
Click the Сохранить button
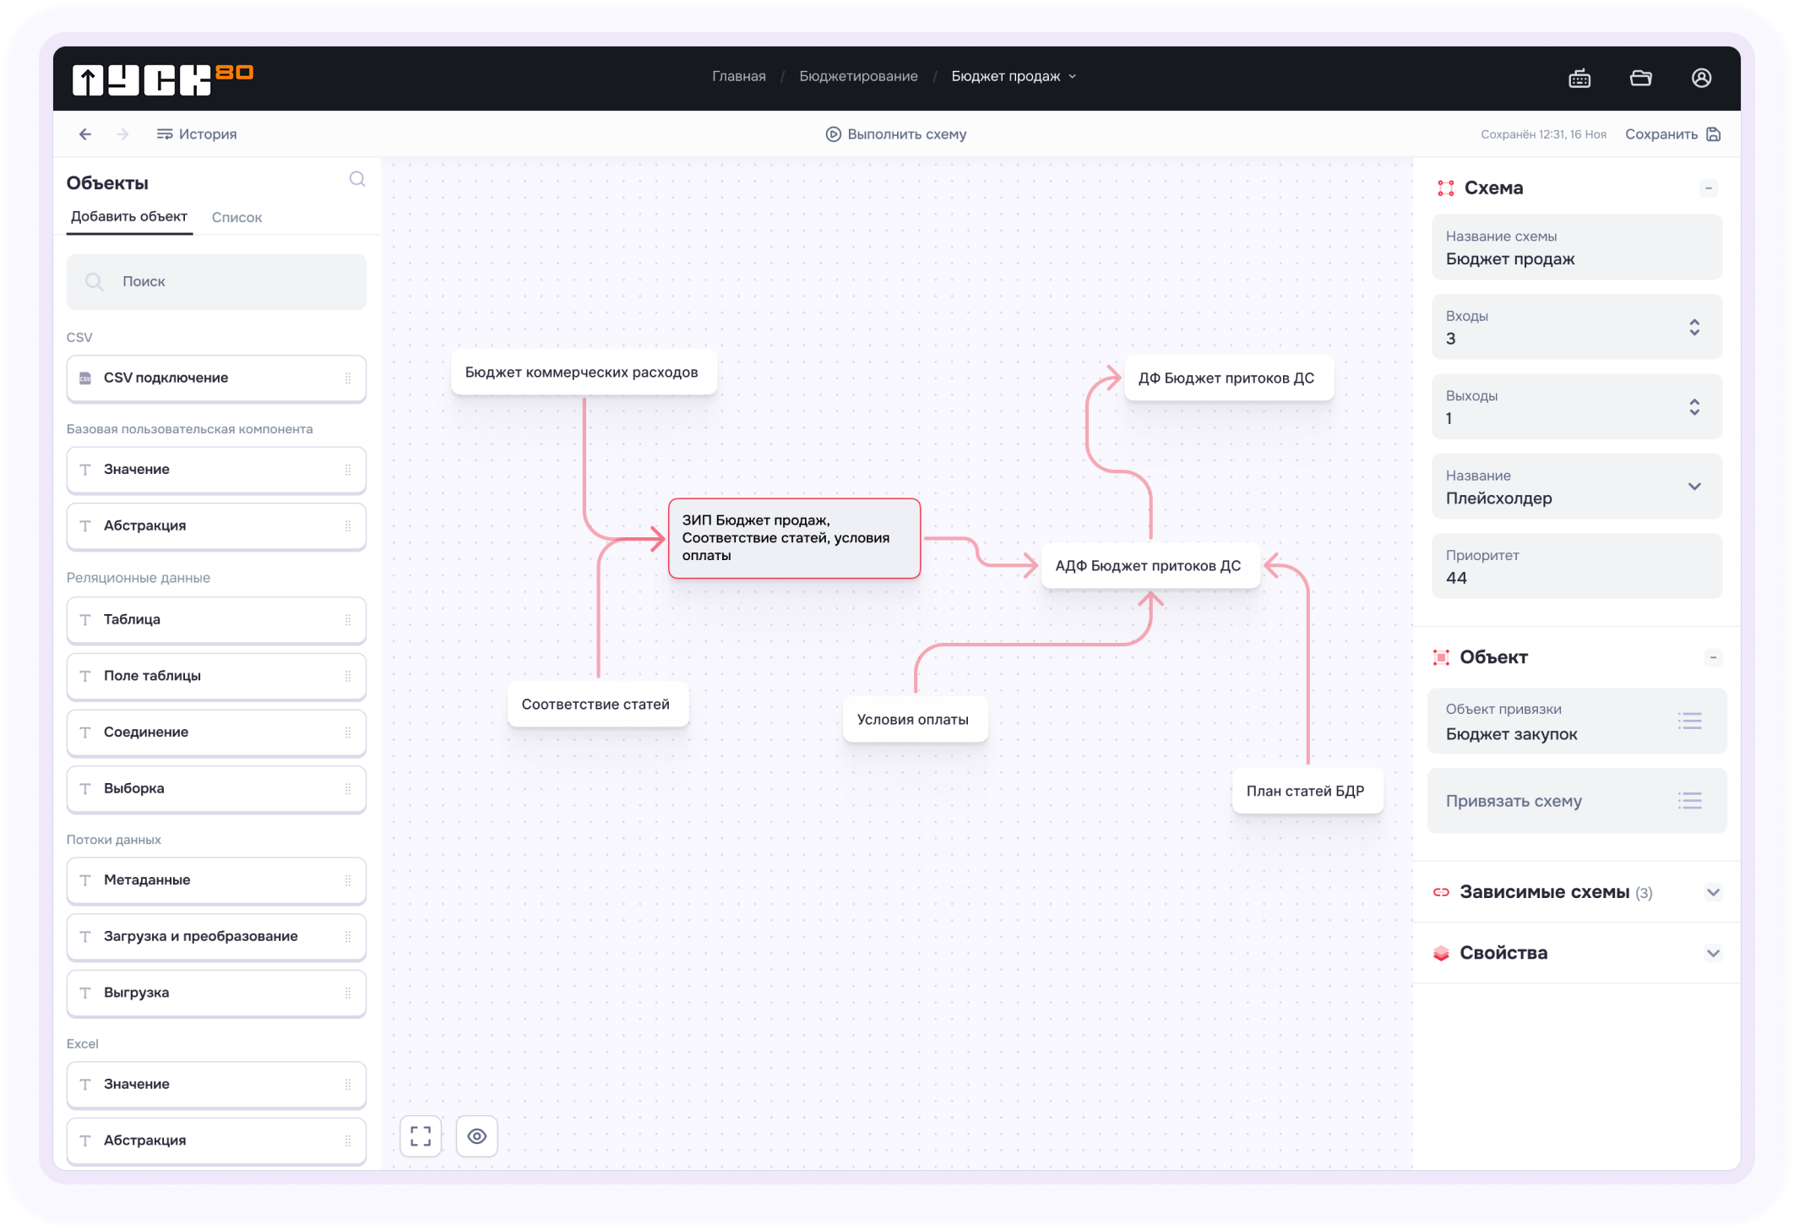tap(1672, 134)
